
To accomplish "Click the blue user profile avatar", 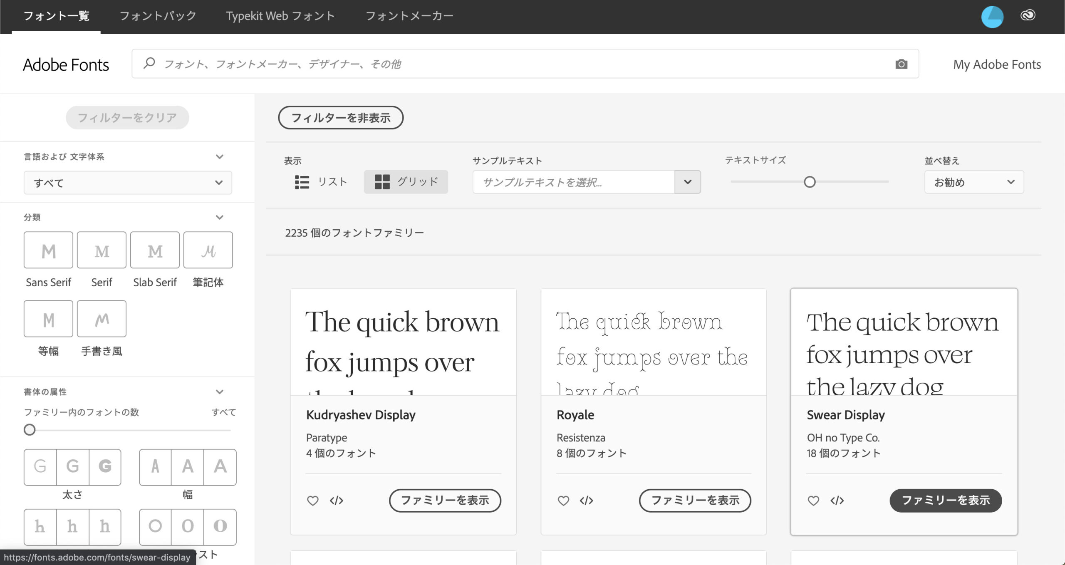I will (992, 17).
